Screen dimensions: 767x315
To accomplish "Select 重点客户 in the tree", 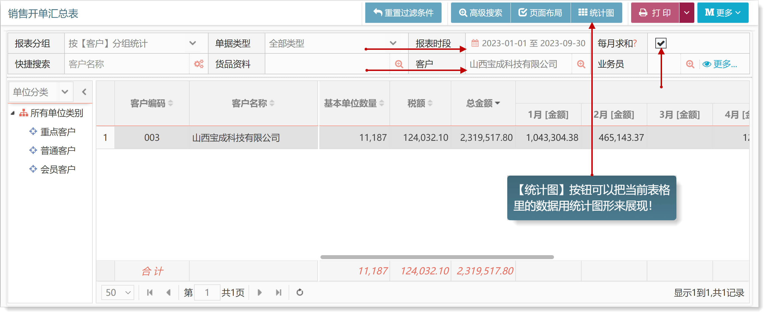I will click(58, 132).
